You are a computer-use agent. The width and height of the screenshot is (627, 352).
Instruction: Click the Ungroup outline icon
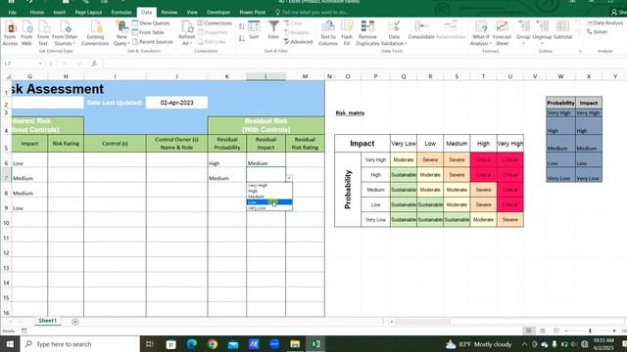(x=542, y=32)
